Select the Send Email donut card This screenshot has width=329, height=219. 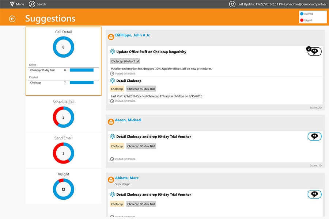click(63, 150)
